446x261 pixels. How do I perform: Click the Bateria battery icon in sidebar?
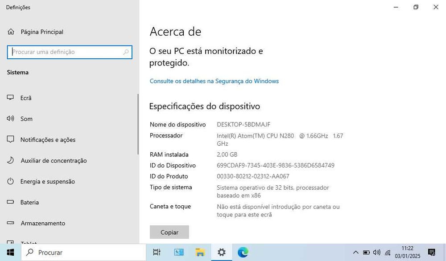pos(10,202)
